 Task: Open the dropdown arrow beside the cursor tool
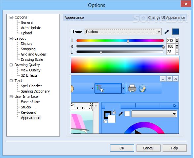pyautogui.click(x=123, y=88)
